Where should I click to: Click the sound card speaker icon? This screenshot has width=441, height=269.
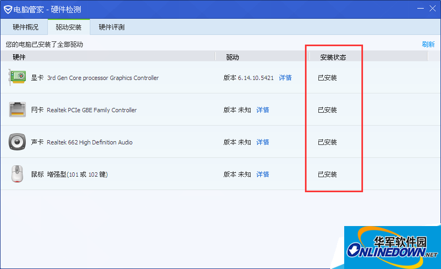coord(17,142)
